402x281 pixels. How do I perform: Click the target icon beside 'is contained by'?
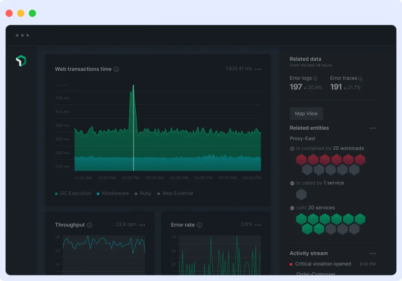click(x=292, y=149)
